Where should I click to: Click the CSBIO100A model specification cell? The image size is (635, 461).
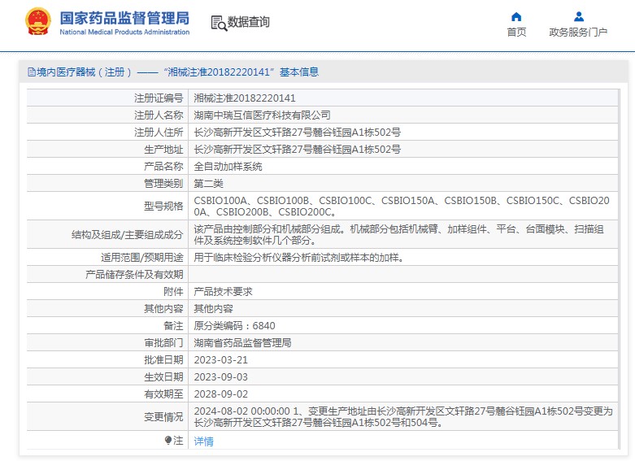(x=403, y=206)
